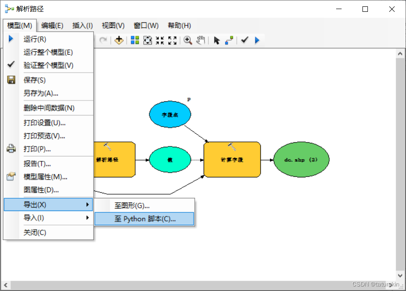Select the Zoom In magnifier tool
Viewport: 406px width, 291px height.
[x=188, y=40]
